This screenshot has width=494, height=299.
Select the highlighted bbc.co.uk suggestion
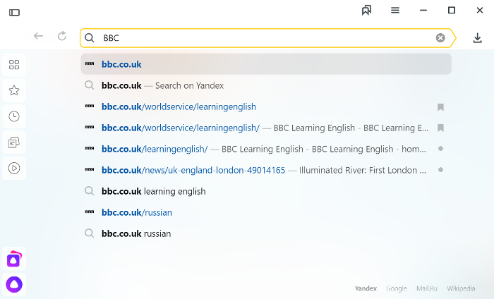click(x=266, y=64)
